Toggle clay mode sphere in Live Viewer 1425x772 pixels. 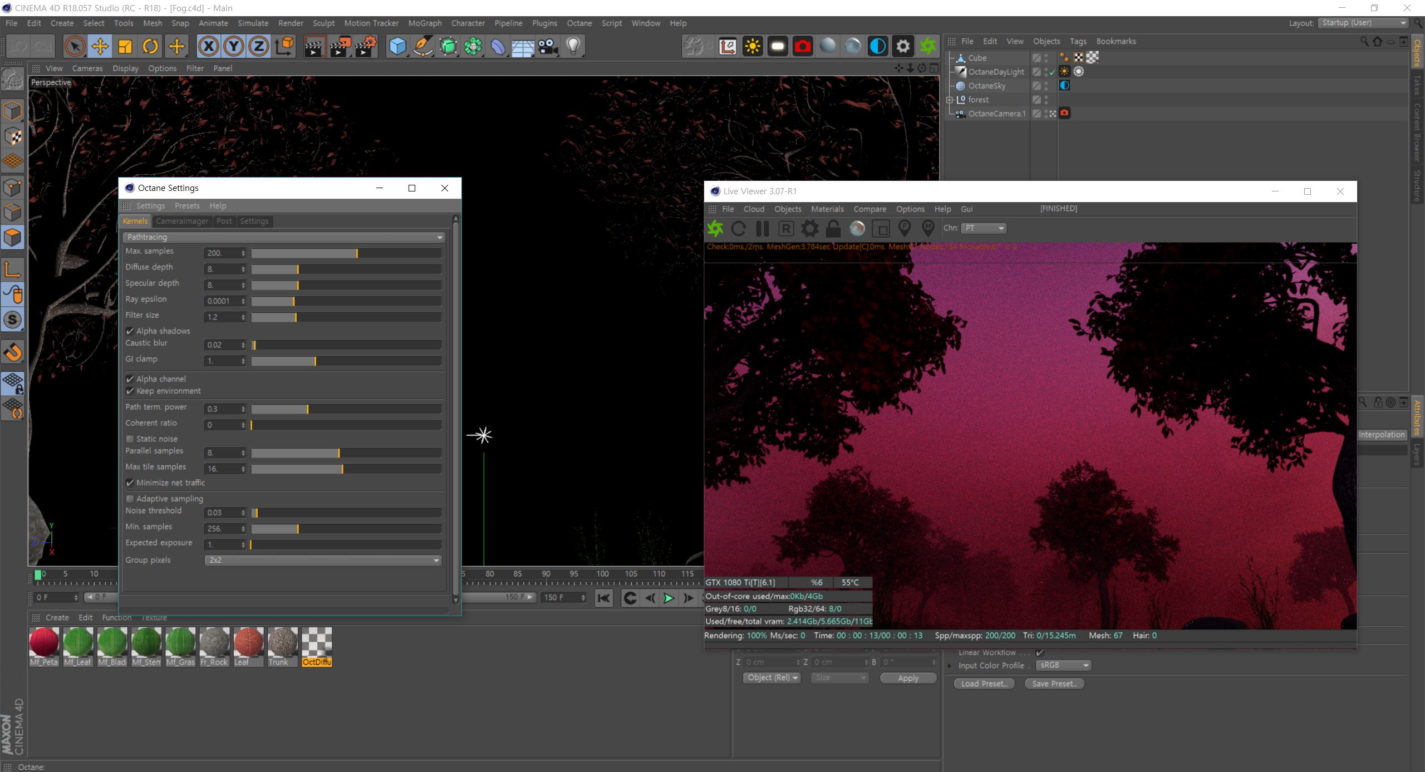click(x=857, y=228)
